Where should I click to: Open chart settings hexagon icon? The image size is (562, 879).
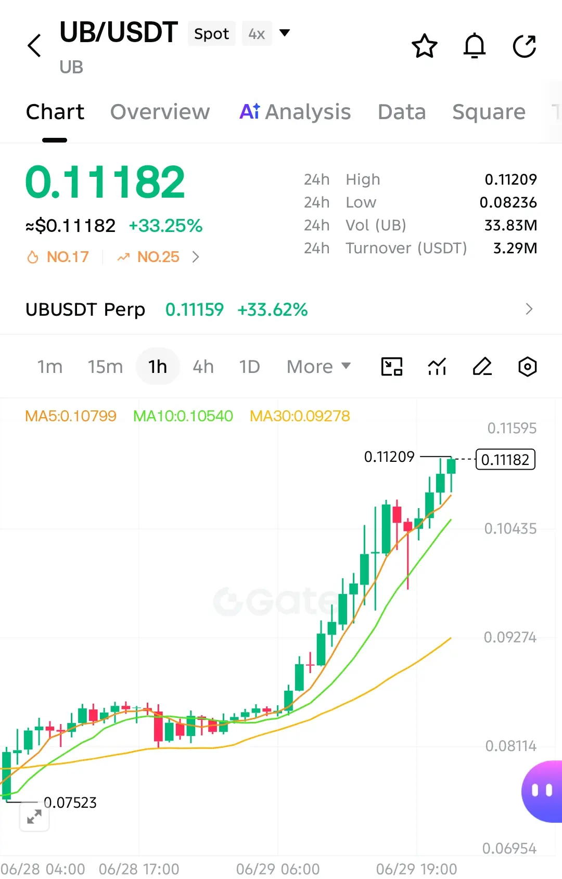[x=528, y=367]
